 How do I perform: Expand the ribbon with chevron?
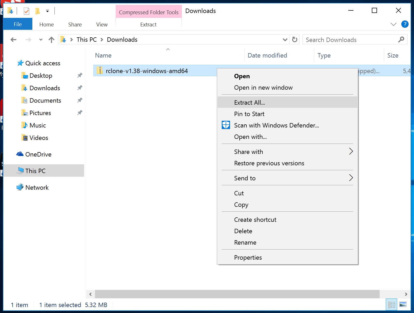point(393,24)
